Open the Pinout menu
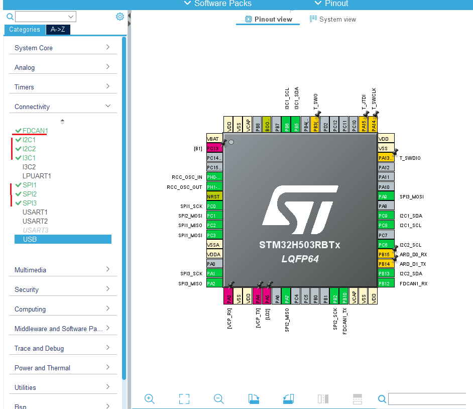Screen dimensions: 473x409 [x=331, y=4]
